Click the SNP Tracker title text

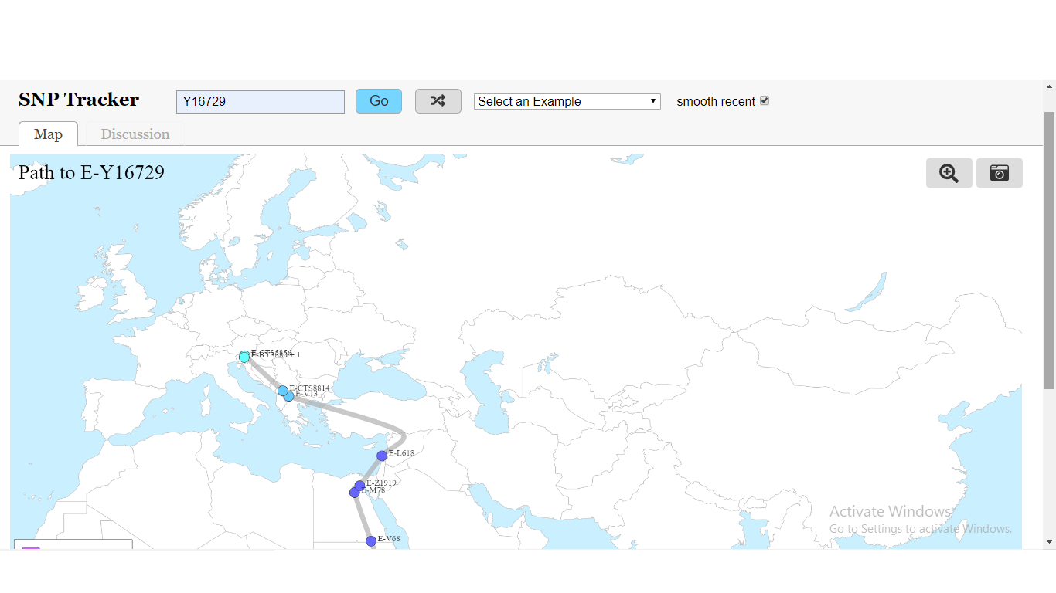[78, 100]
